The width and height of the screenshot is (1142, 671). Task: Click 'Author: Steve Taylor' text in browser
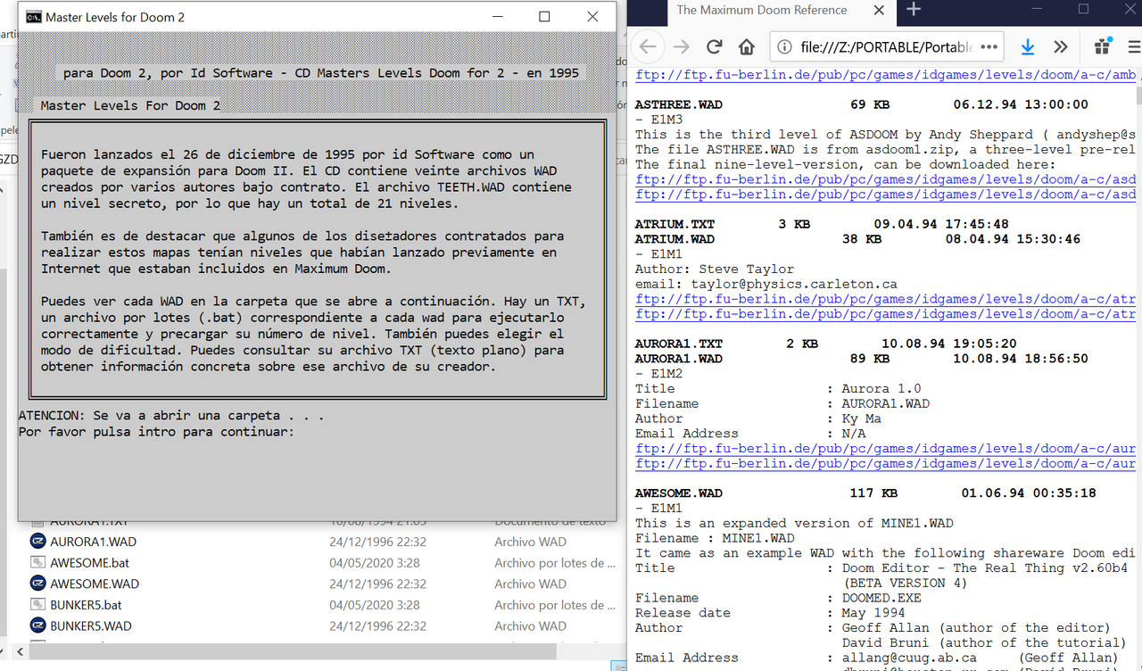(715, 269)
